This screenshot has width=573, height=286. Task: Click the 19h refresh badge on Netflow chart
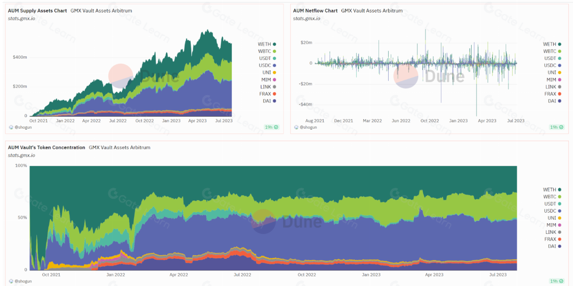[556, 127]
